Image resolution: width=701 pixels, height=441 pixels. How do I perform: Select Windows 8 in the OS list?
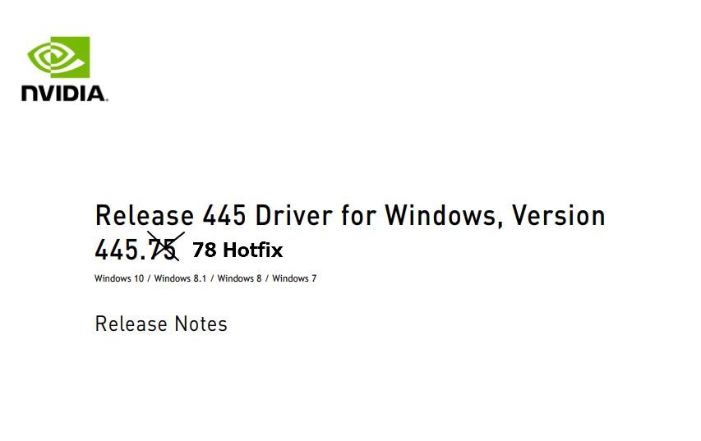pos(240,278)
